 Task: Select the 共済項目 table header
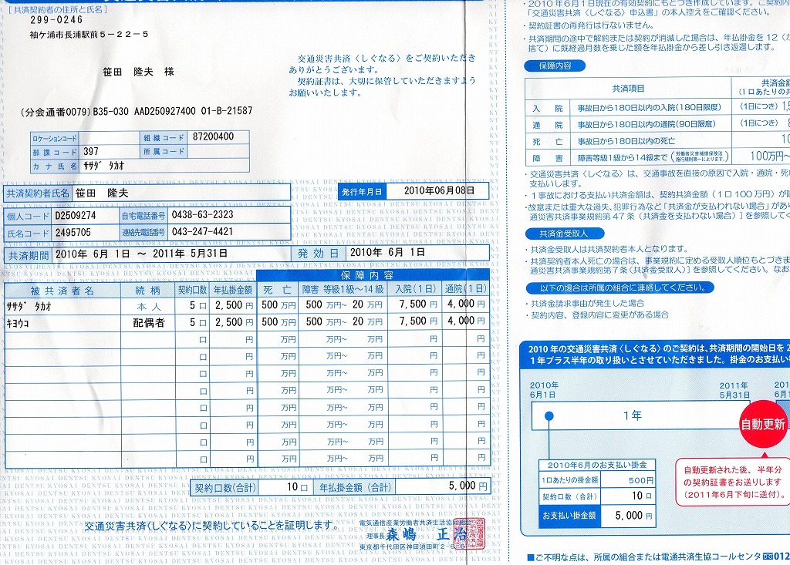click(x=628, y=89)
